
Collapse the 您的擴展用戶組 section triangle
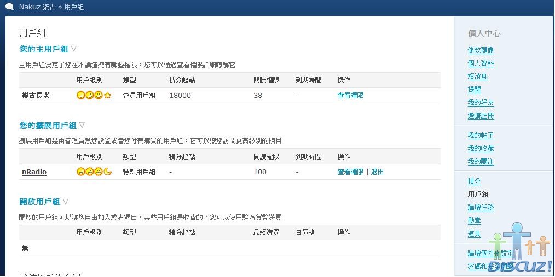[82, 125]
